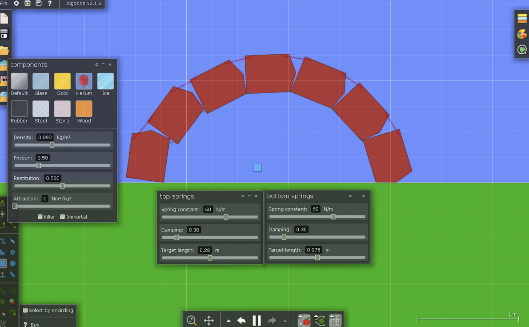Image resolution: width=529 pixels, height=327 pixels.
Task: Click the pause simulation button
Action: click(257, 320)
